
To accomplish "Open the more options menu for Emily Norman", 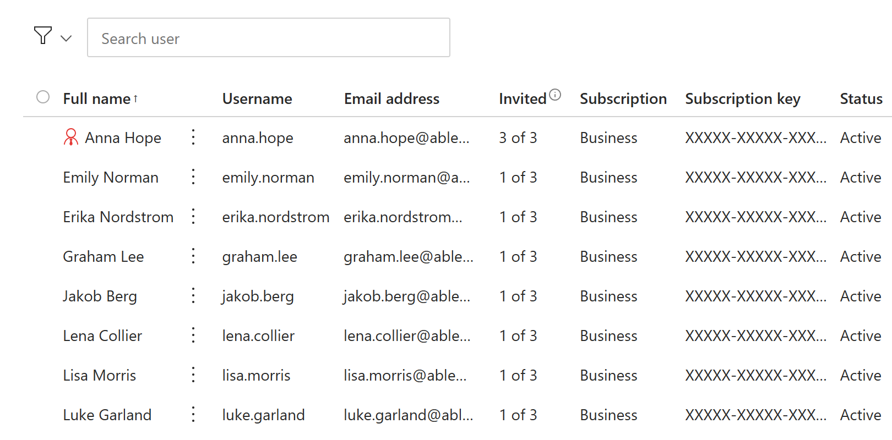I will (x=193, y=177).
